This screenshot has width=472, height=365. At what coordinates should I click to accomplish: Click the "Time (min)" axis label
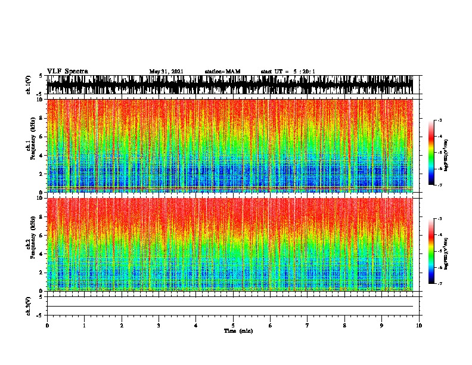[x=238, y=331]
